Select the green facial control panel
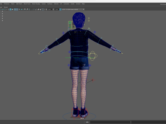The image size is (166, 124). (x=70, y=25)
